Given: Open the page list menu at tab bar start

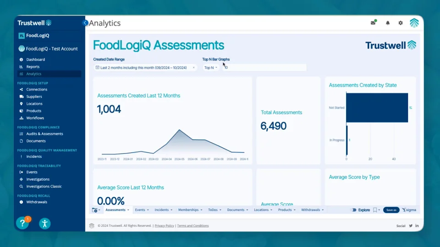Looking at the screenshot, I should [96, 210].
